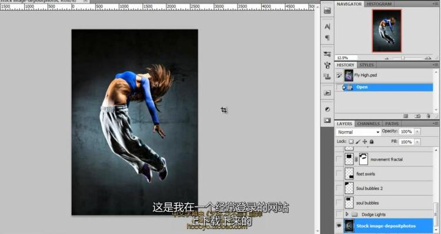This screenshot has height=234, width=441.
Task: Open the Actions panel play icon
Action: pos(328,93)
